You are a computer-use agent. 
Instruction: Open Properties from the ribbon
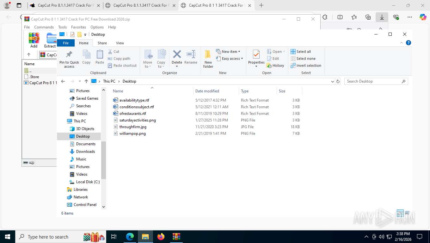[x=256, y=59]
